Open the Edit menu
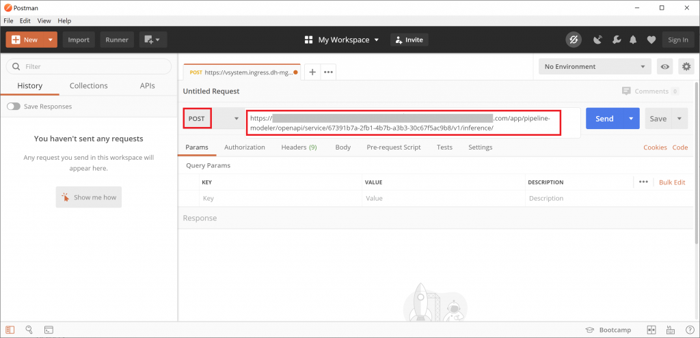Viewport: 700px width, 338px height. (x=25, y=20)
